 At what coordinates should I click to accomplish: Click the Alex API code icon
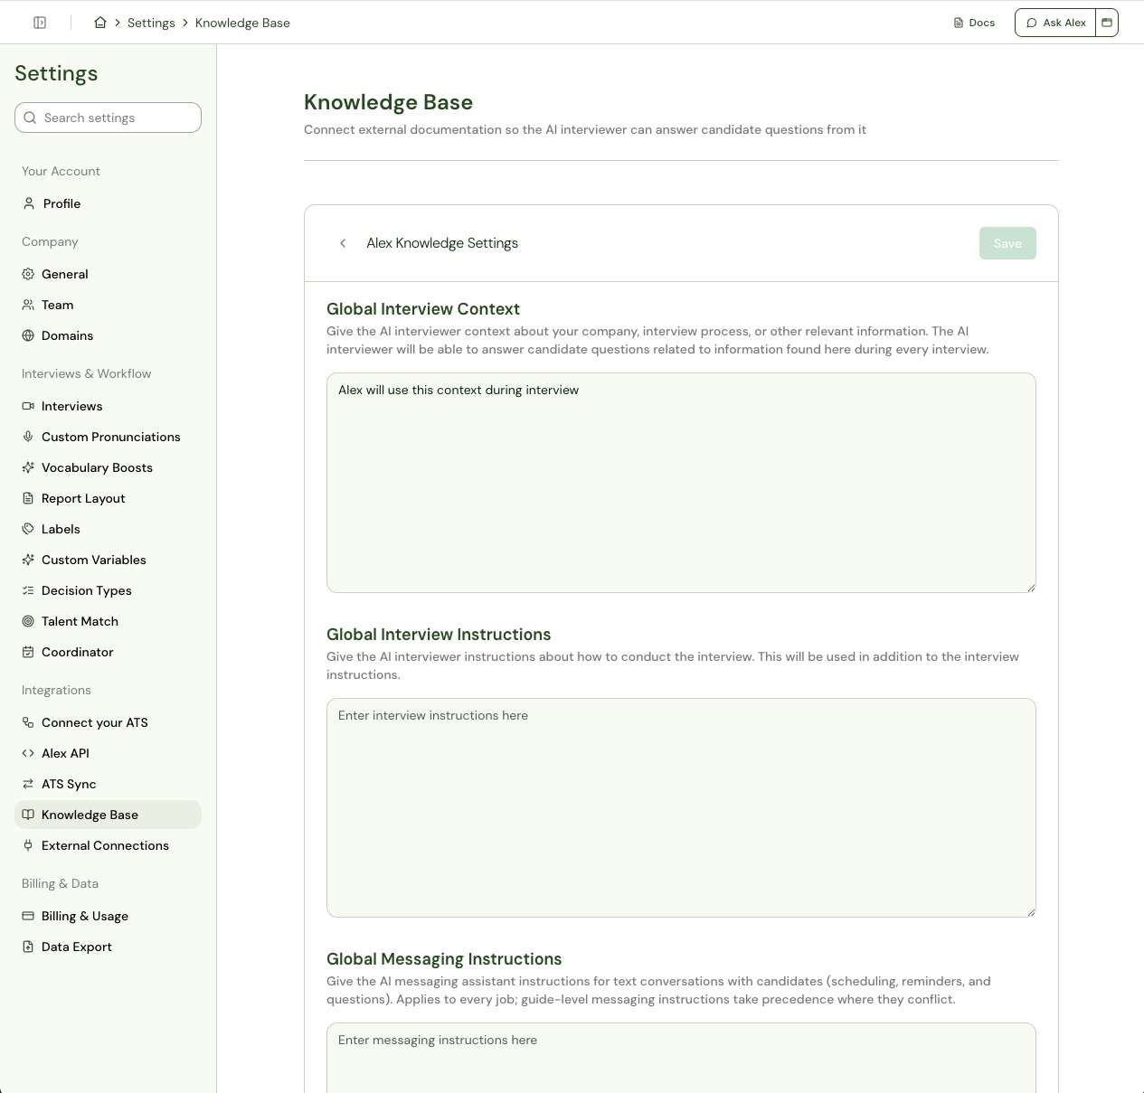click(x=28, y=753)
